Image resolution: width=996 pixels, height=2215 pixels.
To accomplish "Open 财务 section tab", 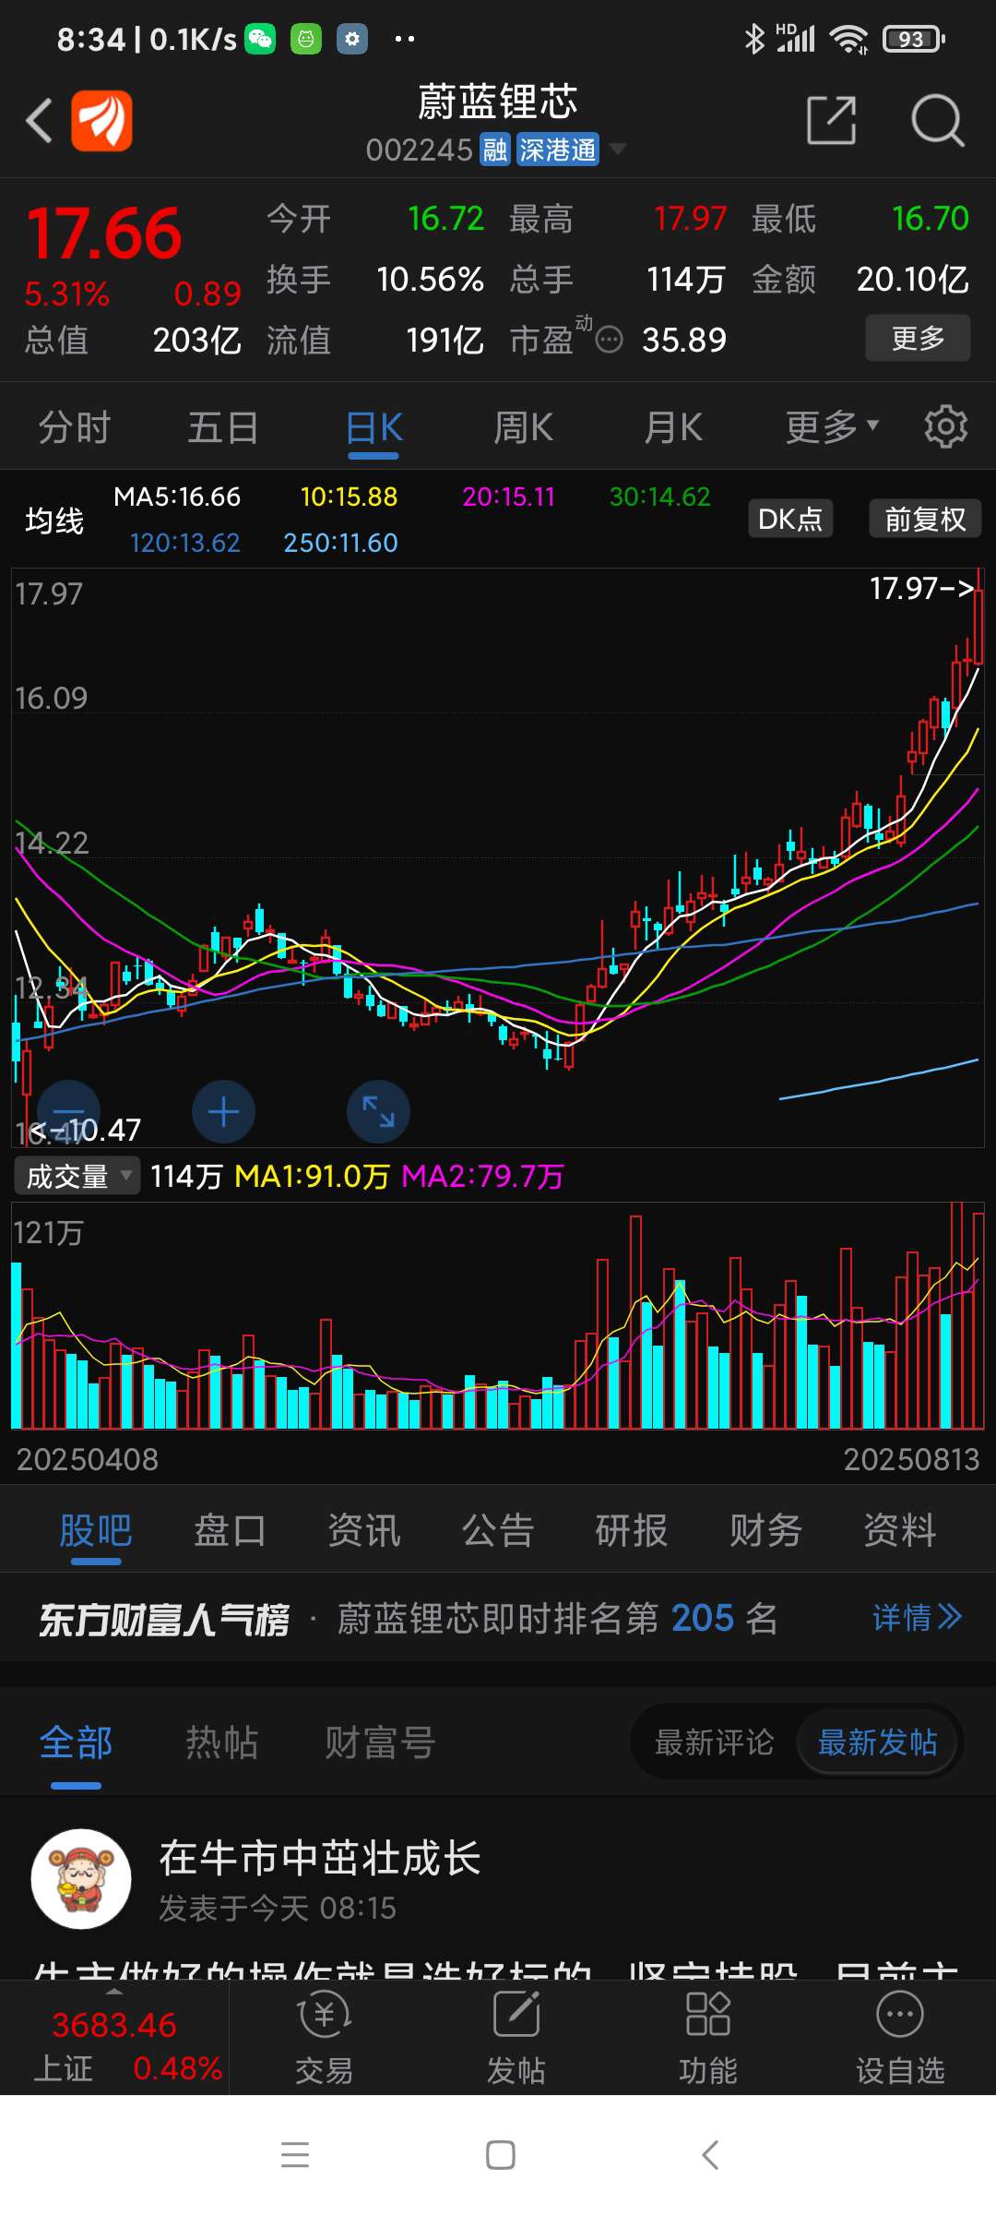I will point(765,1530).
